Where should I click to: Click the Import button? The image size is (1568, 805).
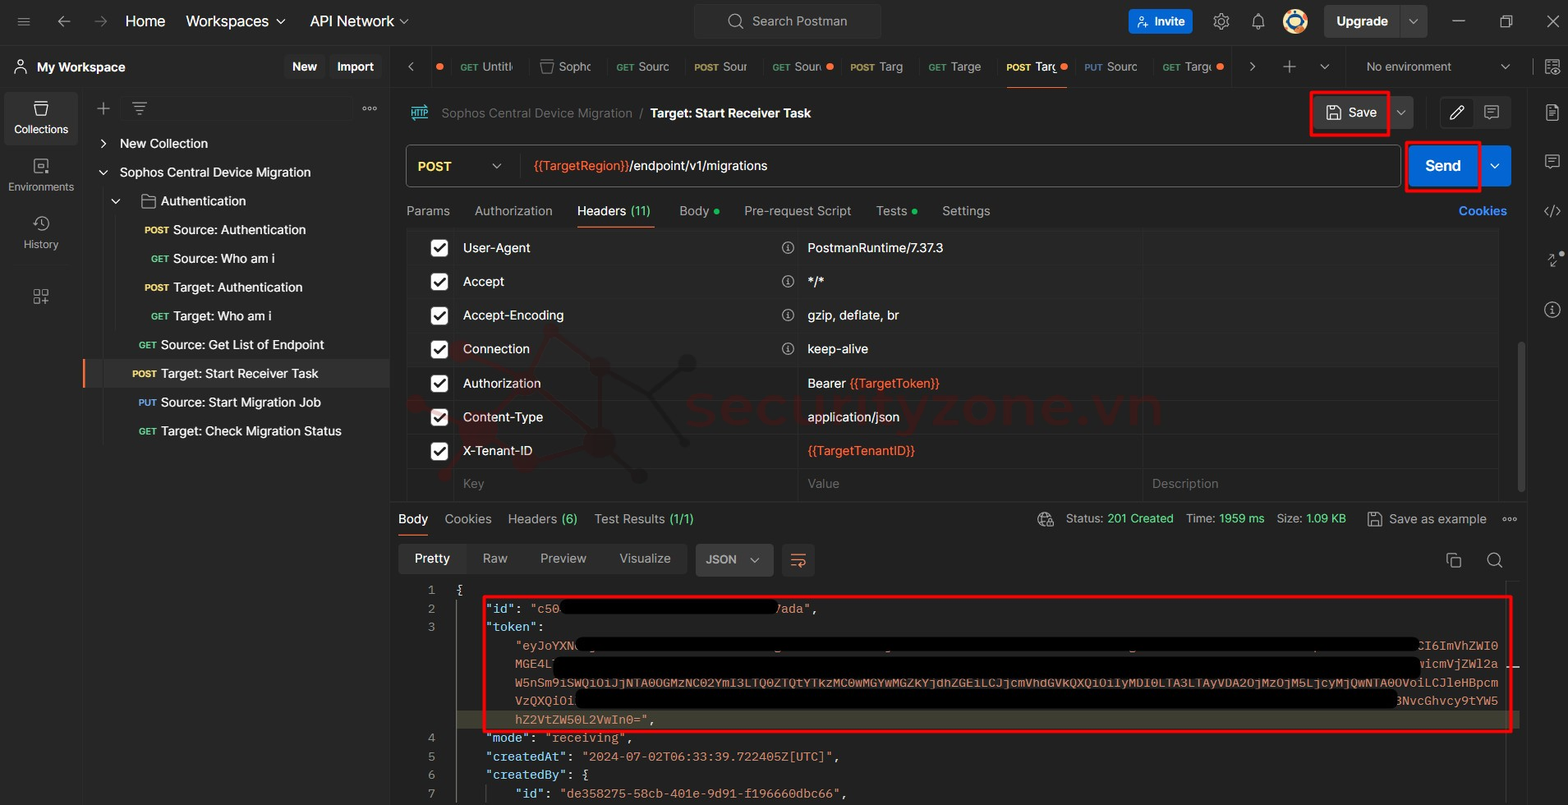(x=356, y=67)
